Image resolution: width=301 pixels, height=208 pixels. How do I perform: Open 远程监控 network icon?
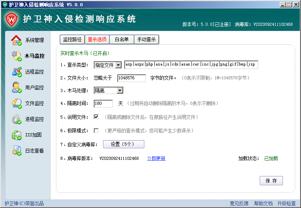pos(17,72)
